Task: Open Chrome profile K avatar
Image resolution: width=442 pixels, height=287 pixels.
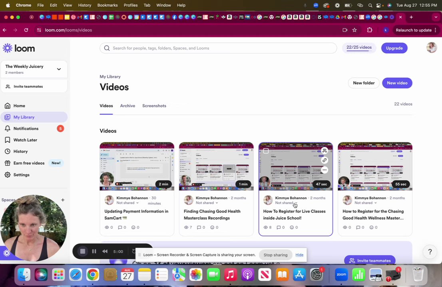Action: (386, 30)
